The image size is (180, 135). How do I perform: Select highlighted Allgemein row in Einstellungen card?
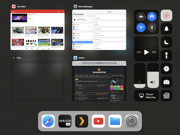pos(82,42)
